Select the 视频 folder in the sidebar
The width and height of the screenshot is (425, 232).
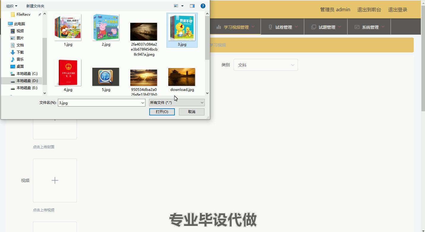(x=20, y=31)
